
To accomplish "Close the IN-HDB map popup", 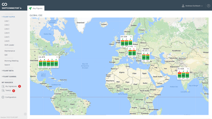I will (188, 69).
